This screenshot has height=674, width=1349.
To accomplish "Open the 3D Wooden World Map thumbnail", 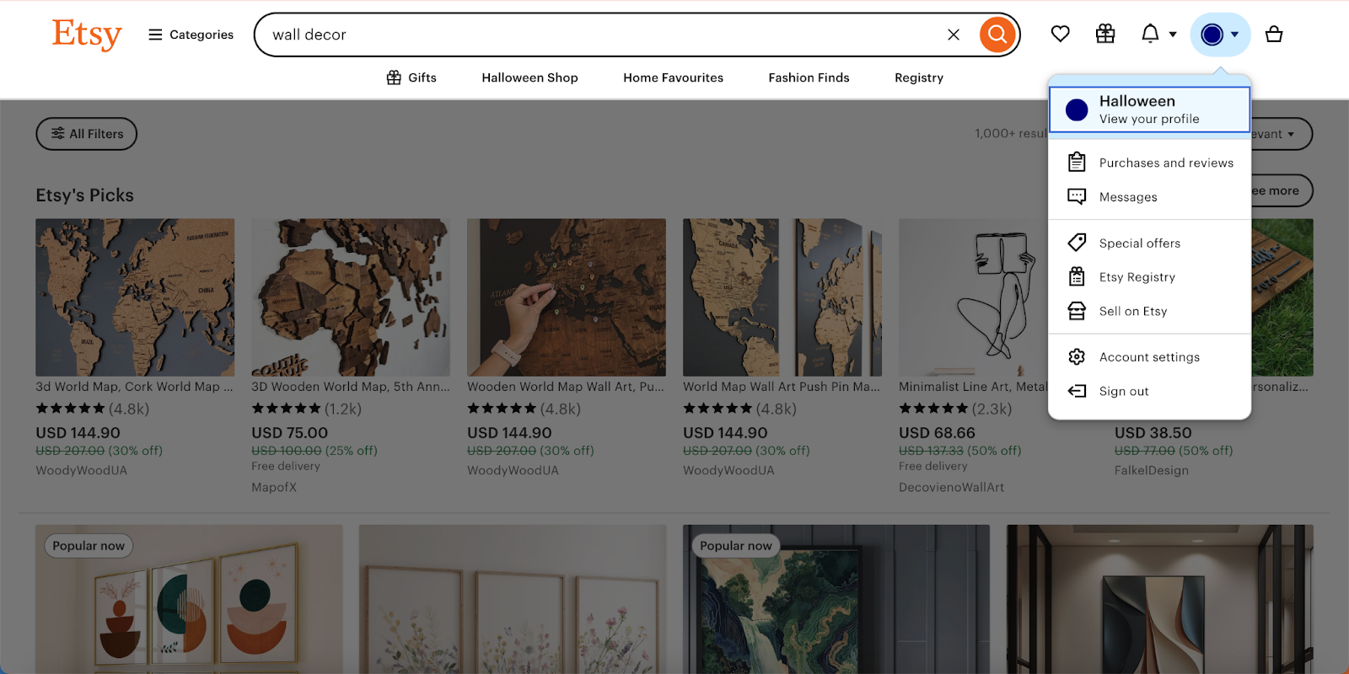I will 351,297.
